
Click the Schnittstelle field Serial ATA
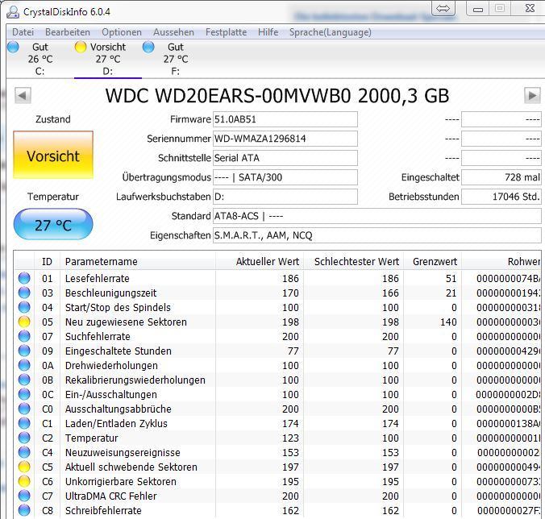(x=285, y=158)
